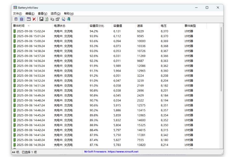Click rate cell 10000

[x=141, y=41]
